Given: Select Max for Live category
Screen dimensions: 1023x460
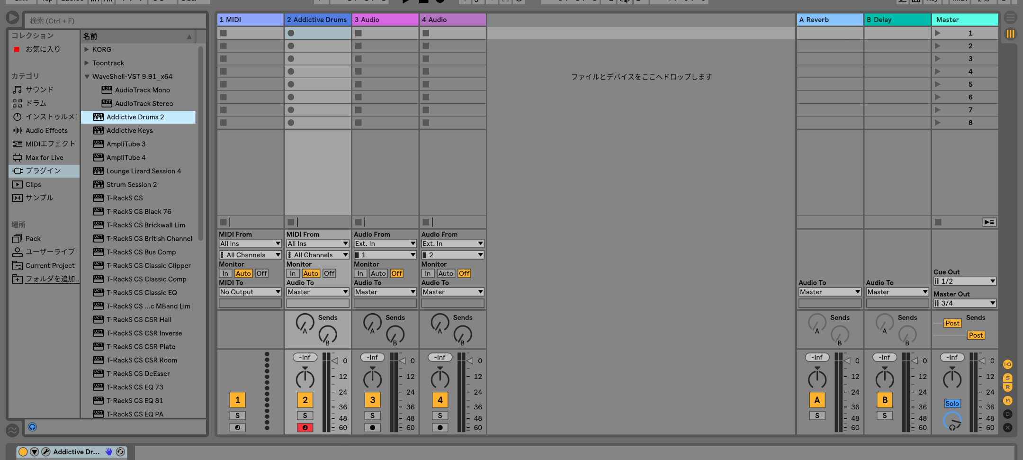Looking at the screenshot, I should (44, 158).
